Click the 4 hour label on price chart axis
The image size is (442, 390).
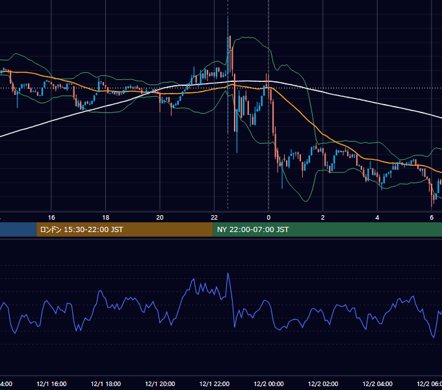377,218
